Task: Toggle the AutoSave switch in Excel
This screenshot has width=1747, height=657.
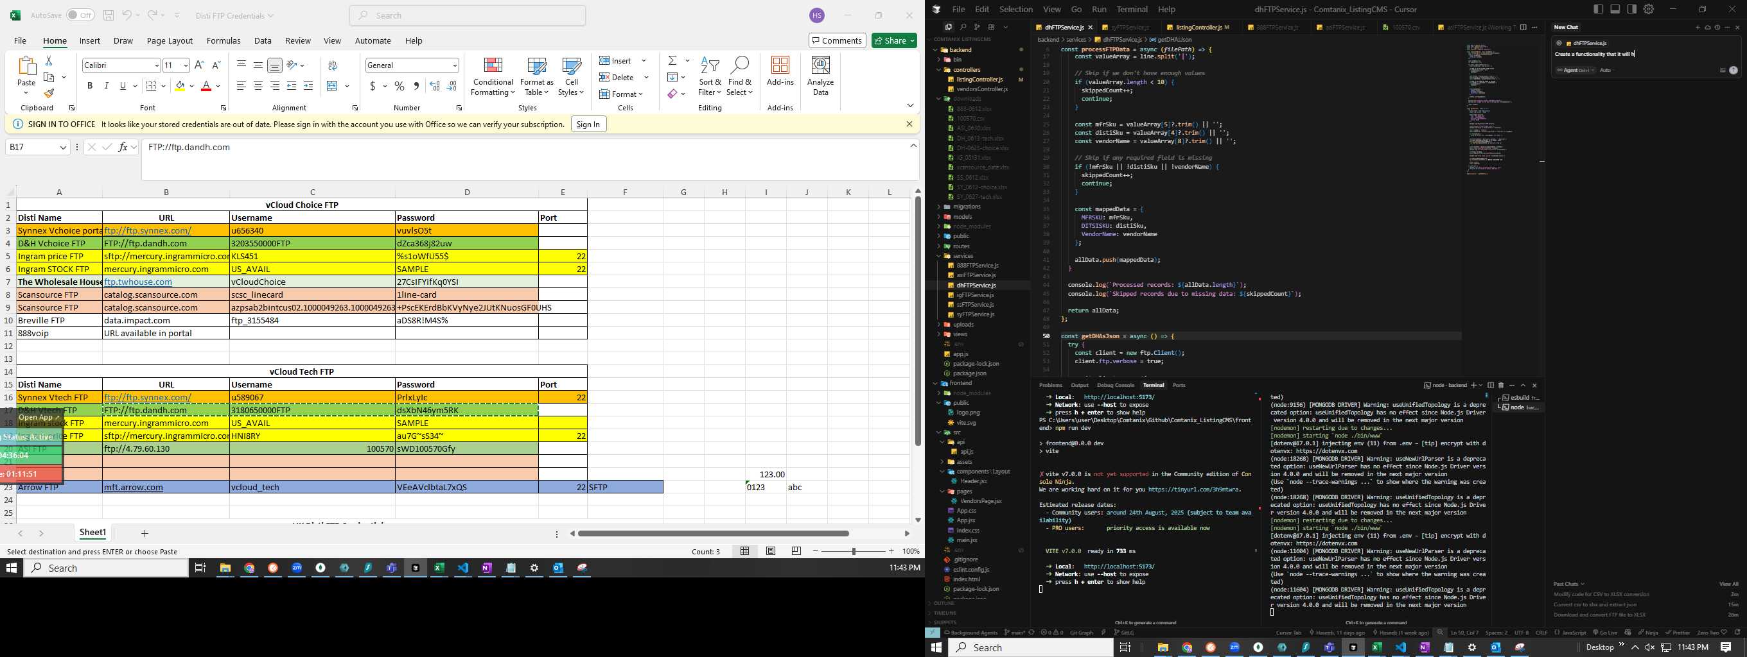Action: (80, 15)
